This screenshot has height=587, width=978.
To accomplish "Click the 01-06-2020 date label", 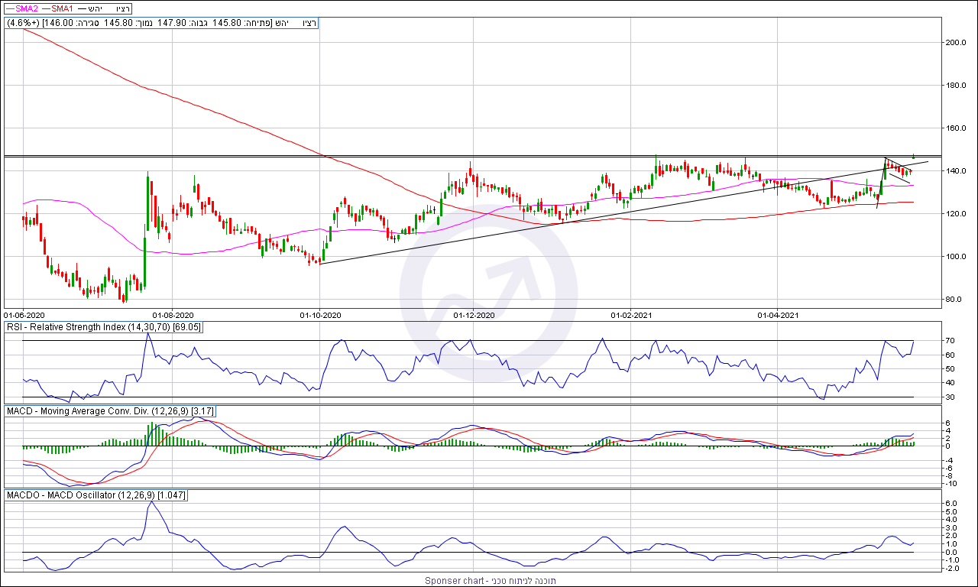I will [x=24, y=314].
